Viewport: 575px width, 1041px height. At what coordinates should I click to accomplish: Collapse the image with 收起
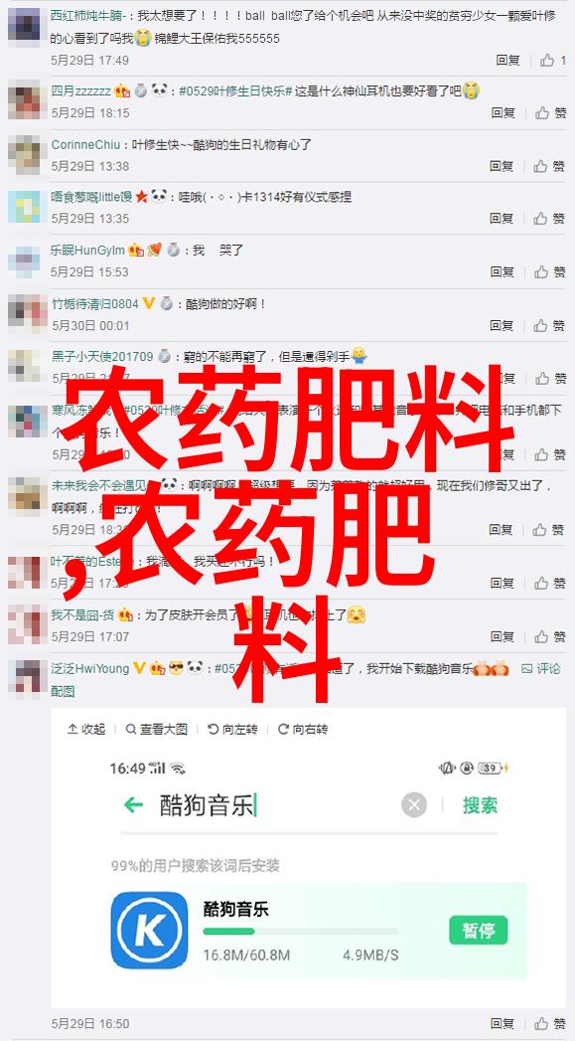pos(86,729)
